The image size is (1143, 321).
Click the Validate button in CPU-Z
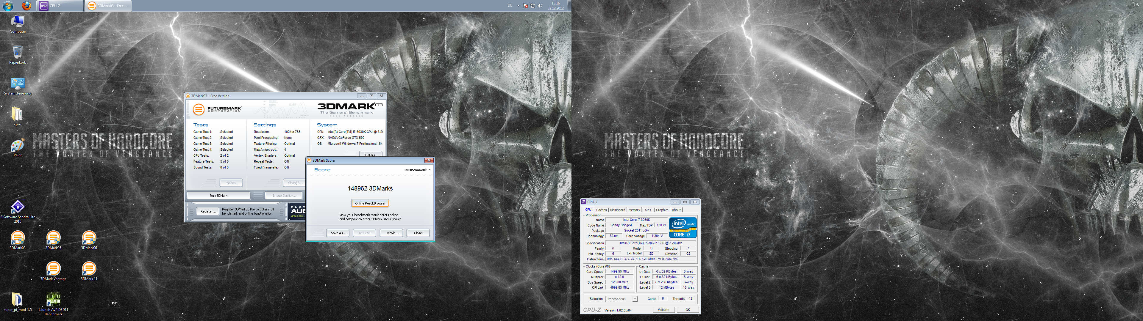click(x=663, y=310)
